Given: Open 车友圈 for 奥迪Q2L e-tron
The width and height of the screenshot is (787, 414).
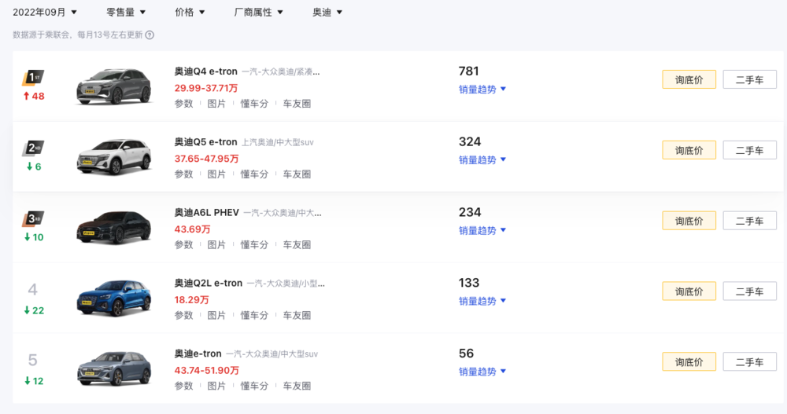Looking at the screenshot, I should pyautogui.click(x=297, y=316).
